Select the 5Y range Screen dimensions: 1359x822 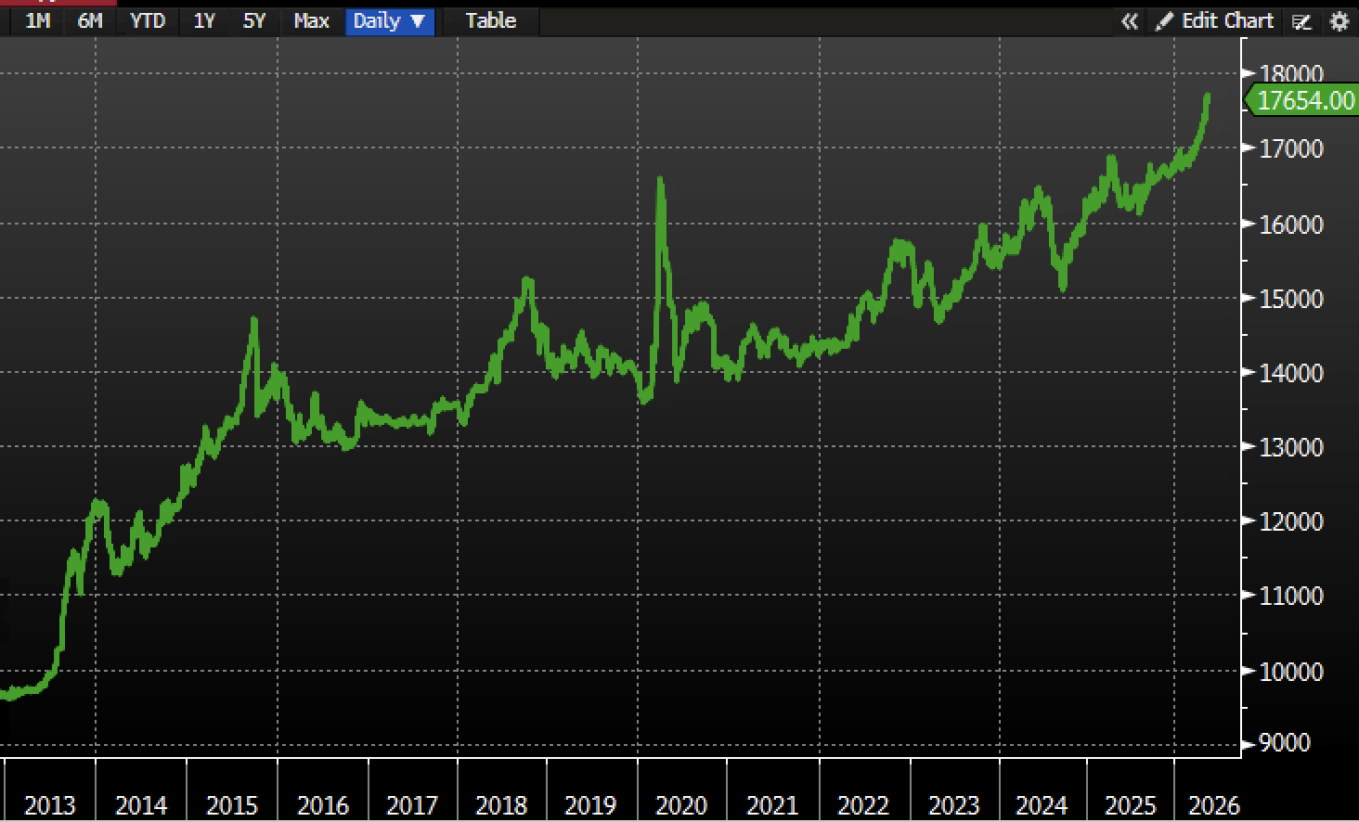(254, 20)
